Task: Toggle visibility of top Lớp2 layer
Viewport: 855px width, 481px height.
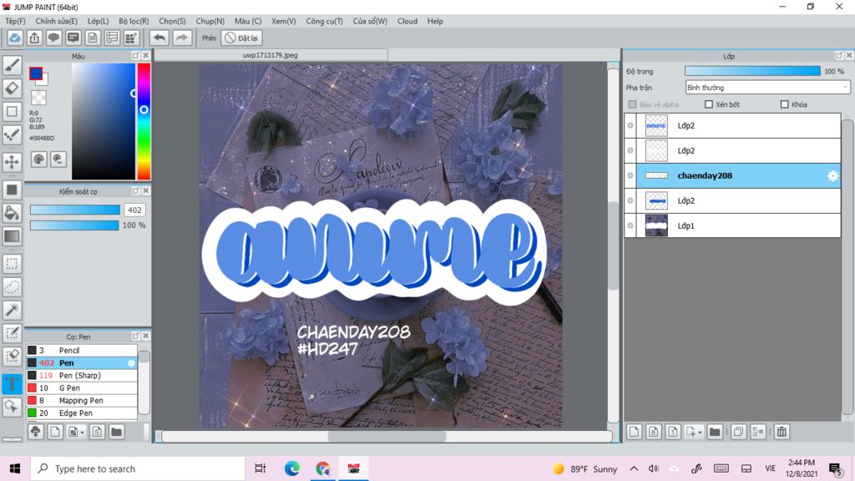Action: pyautogui.click(x=630, y=125)
